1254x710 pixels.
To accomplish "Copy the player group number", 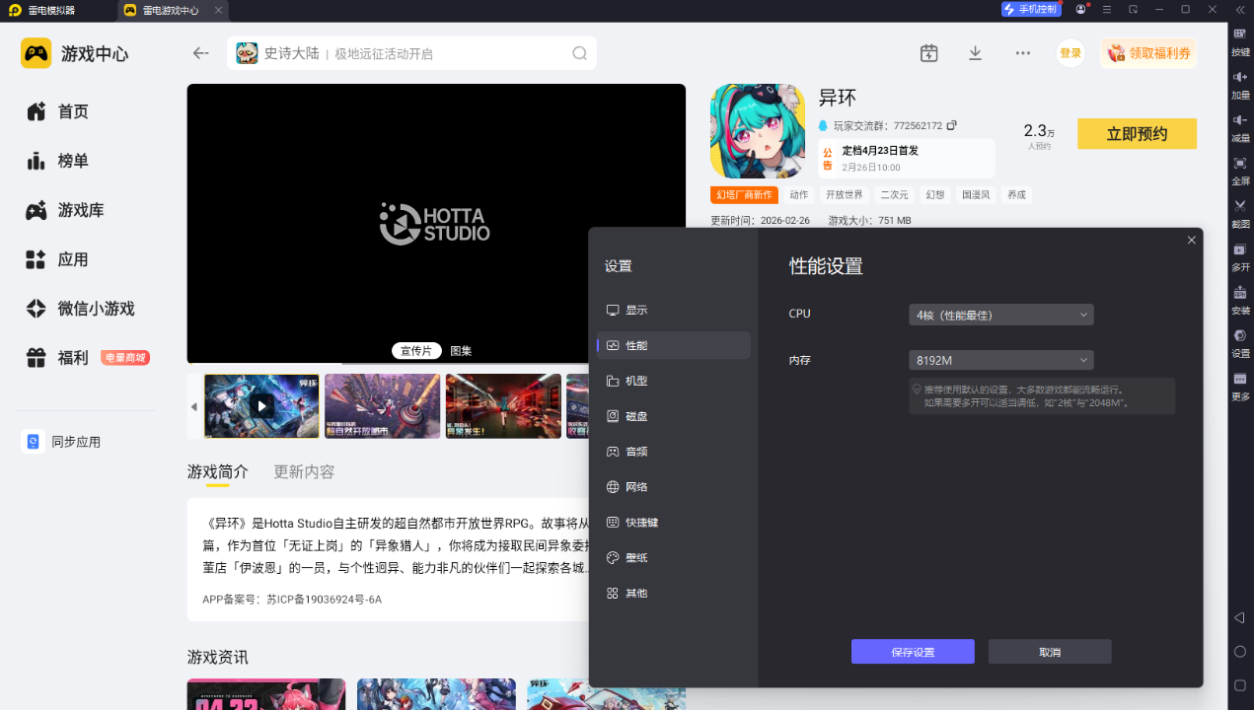I will (x=952, y=126).
